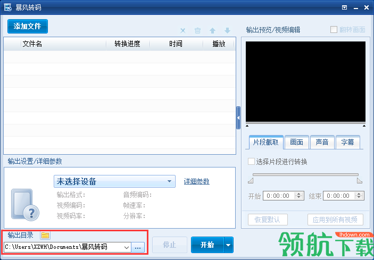Browse output directory with ... button
Image resolution: width=374 pixels, height=260 pixels.
[138, 247]
